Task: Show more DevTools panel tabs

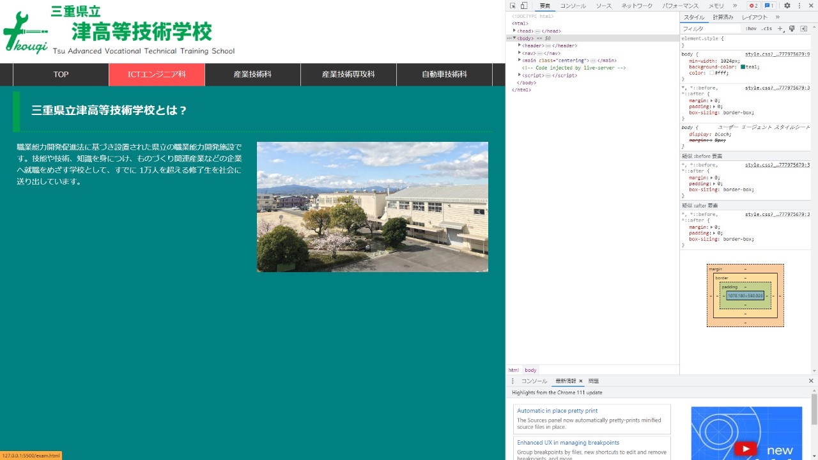Action: click(x=735, y=6)
